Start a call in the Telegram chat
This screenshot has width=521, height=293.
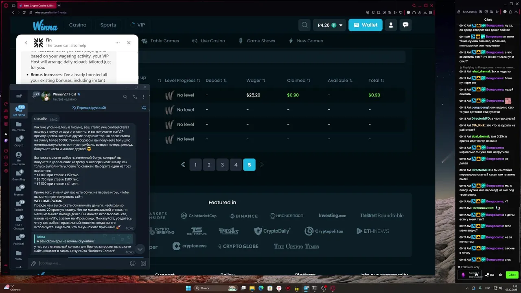(135, 97)
